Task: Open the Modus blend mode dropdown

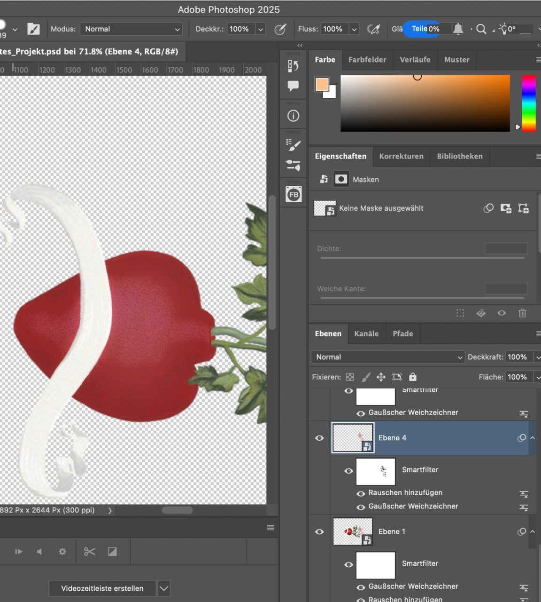Action: point(131,29)
